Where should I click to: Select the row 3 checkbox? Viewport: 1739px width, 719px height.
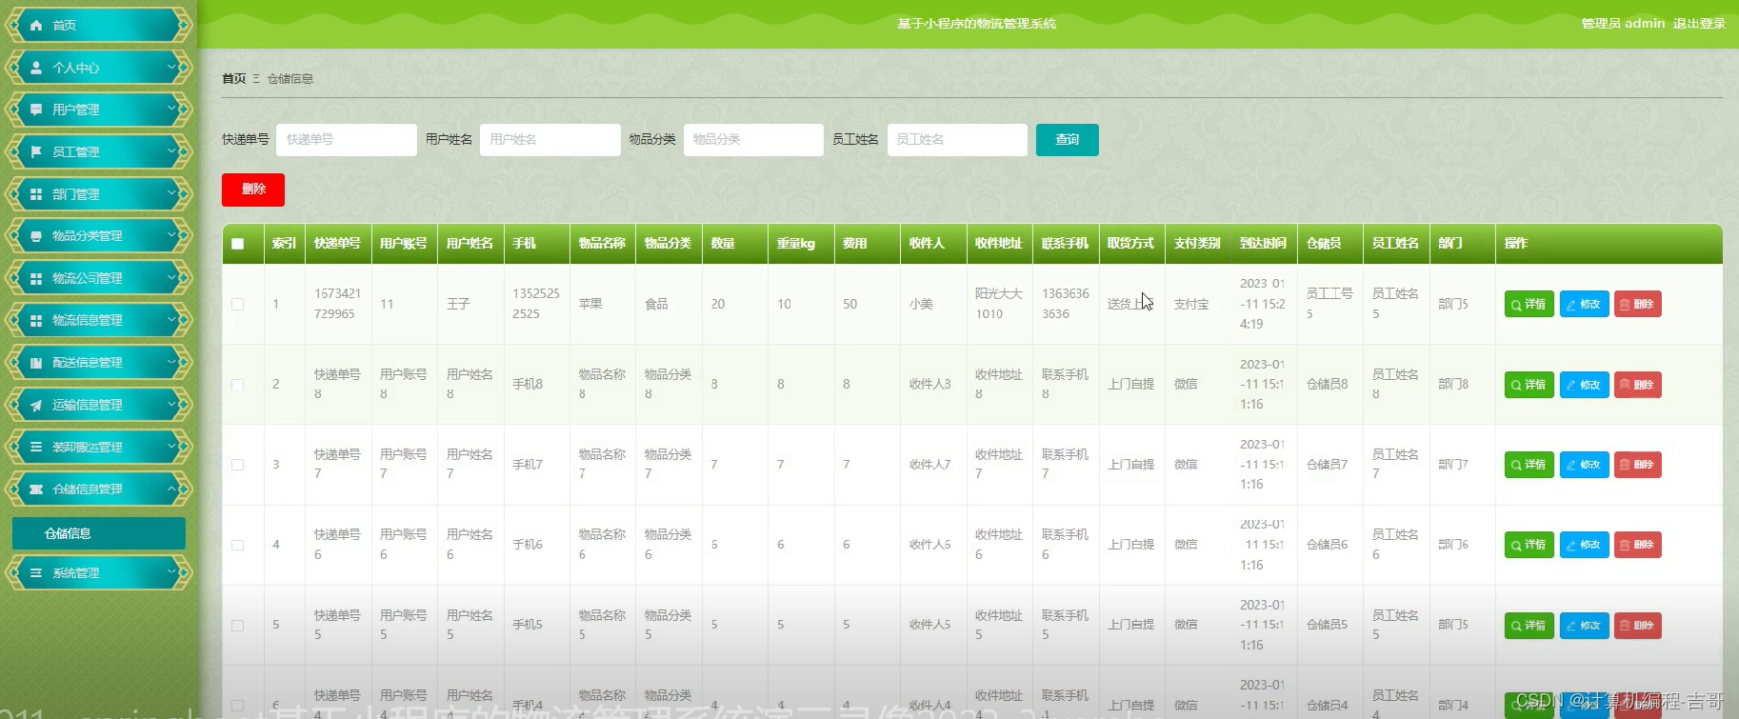coord(238,465)
